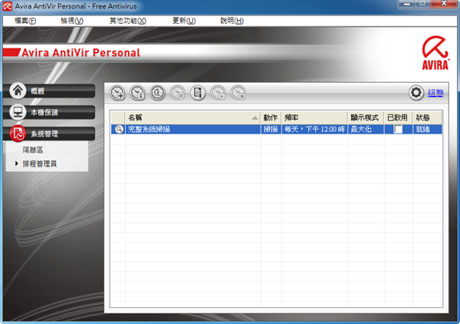460x324 pixels.
Task: Click the 概觀 home icon
Action: point(18,91)
